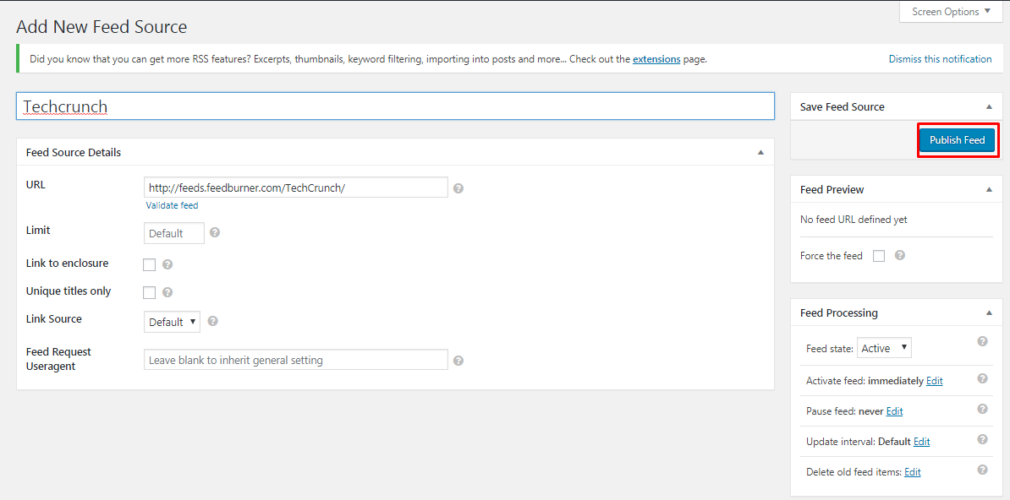The width and height of the screenshot is (1010, 500).
Task: Click the 'Add New Feed Source' heading
Action: click(102, 27)
